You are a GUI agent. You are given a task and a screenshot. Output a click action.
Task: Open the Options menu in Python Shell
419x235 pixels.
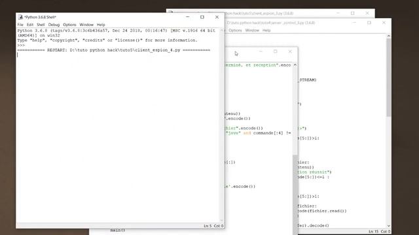pyautogui.click(x=69, y=25)
